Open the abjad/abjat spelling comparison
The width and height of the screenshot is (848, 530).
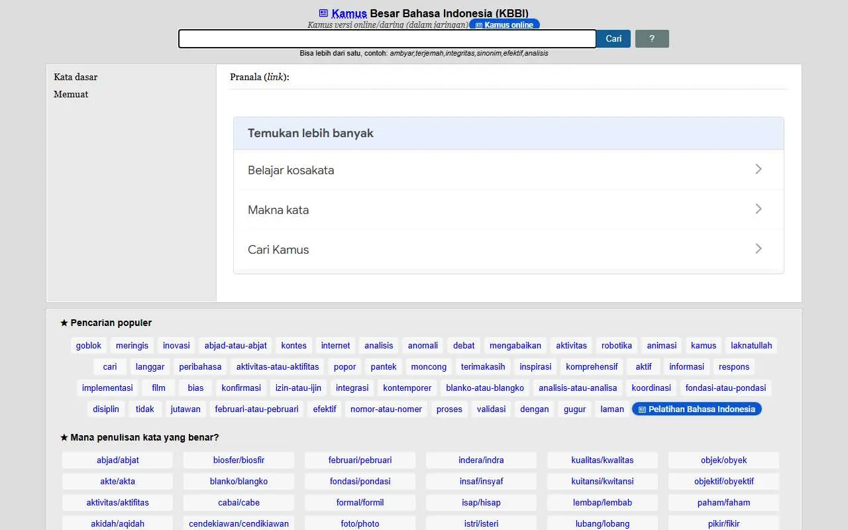click(x=118, y=460)
